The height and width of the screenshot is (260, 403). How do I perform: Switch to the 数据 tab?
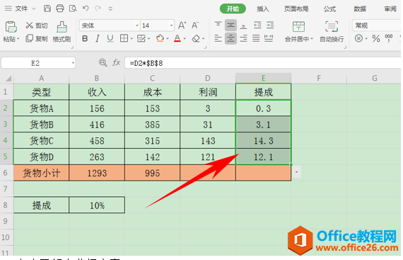pos(360,9)
